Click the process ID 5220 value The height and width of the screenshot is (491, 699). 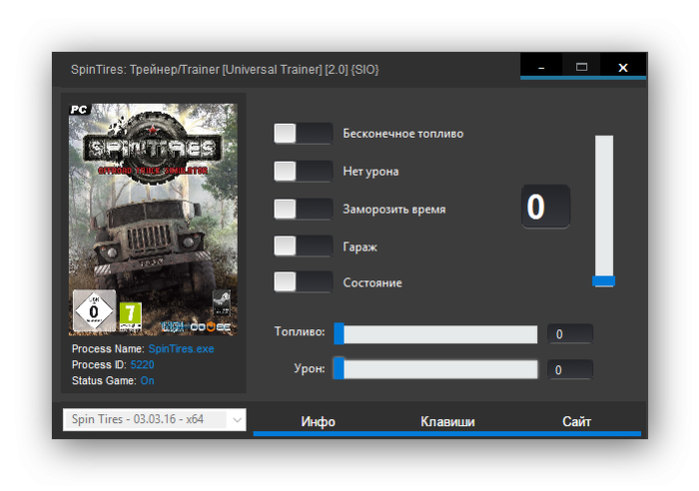coord(142,364)
